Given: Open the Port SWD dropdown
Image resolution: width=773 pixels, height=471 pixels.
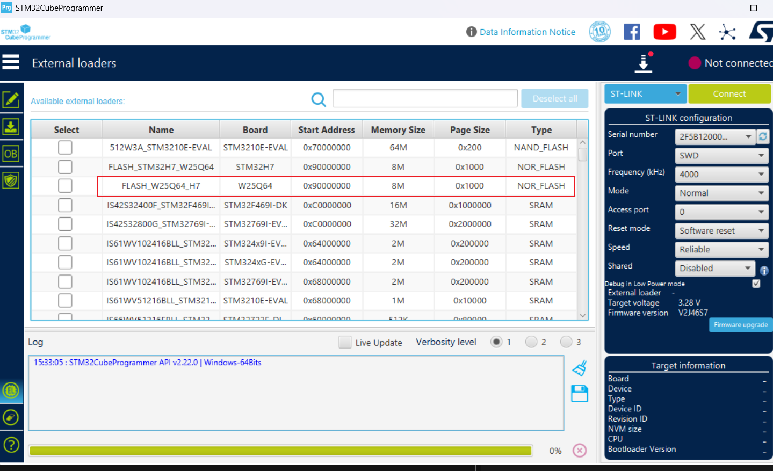Looking at the screenshot, I should (721, 156).
